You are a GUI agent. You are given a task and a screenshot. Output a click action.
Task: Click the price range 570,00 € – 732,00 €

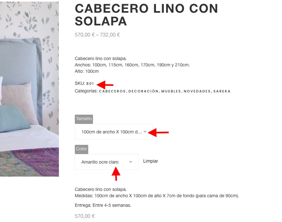[97, 35]
